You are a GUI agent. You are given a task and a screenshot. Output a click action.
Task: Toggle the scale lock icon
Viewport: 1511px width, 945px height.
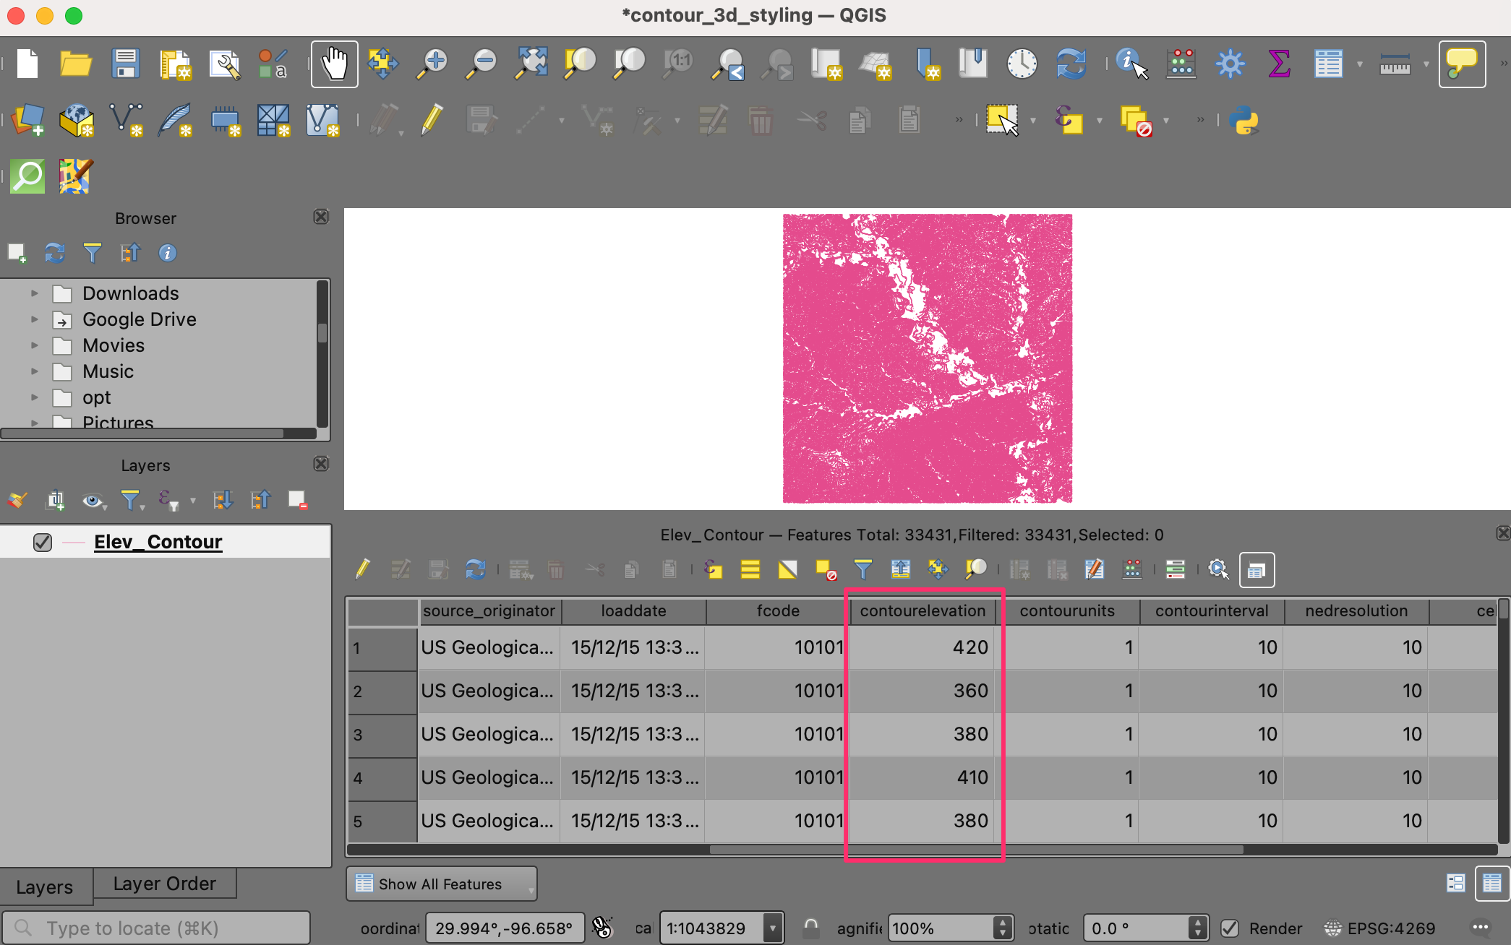(811, 928)
